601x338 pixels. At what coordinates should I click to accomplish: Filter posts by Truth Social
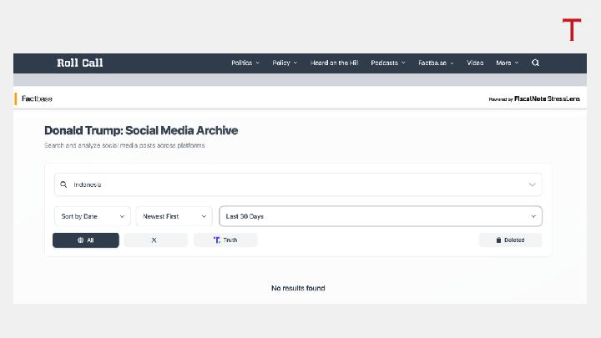point(225,240)
